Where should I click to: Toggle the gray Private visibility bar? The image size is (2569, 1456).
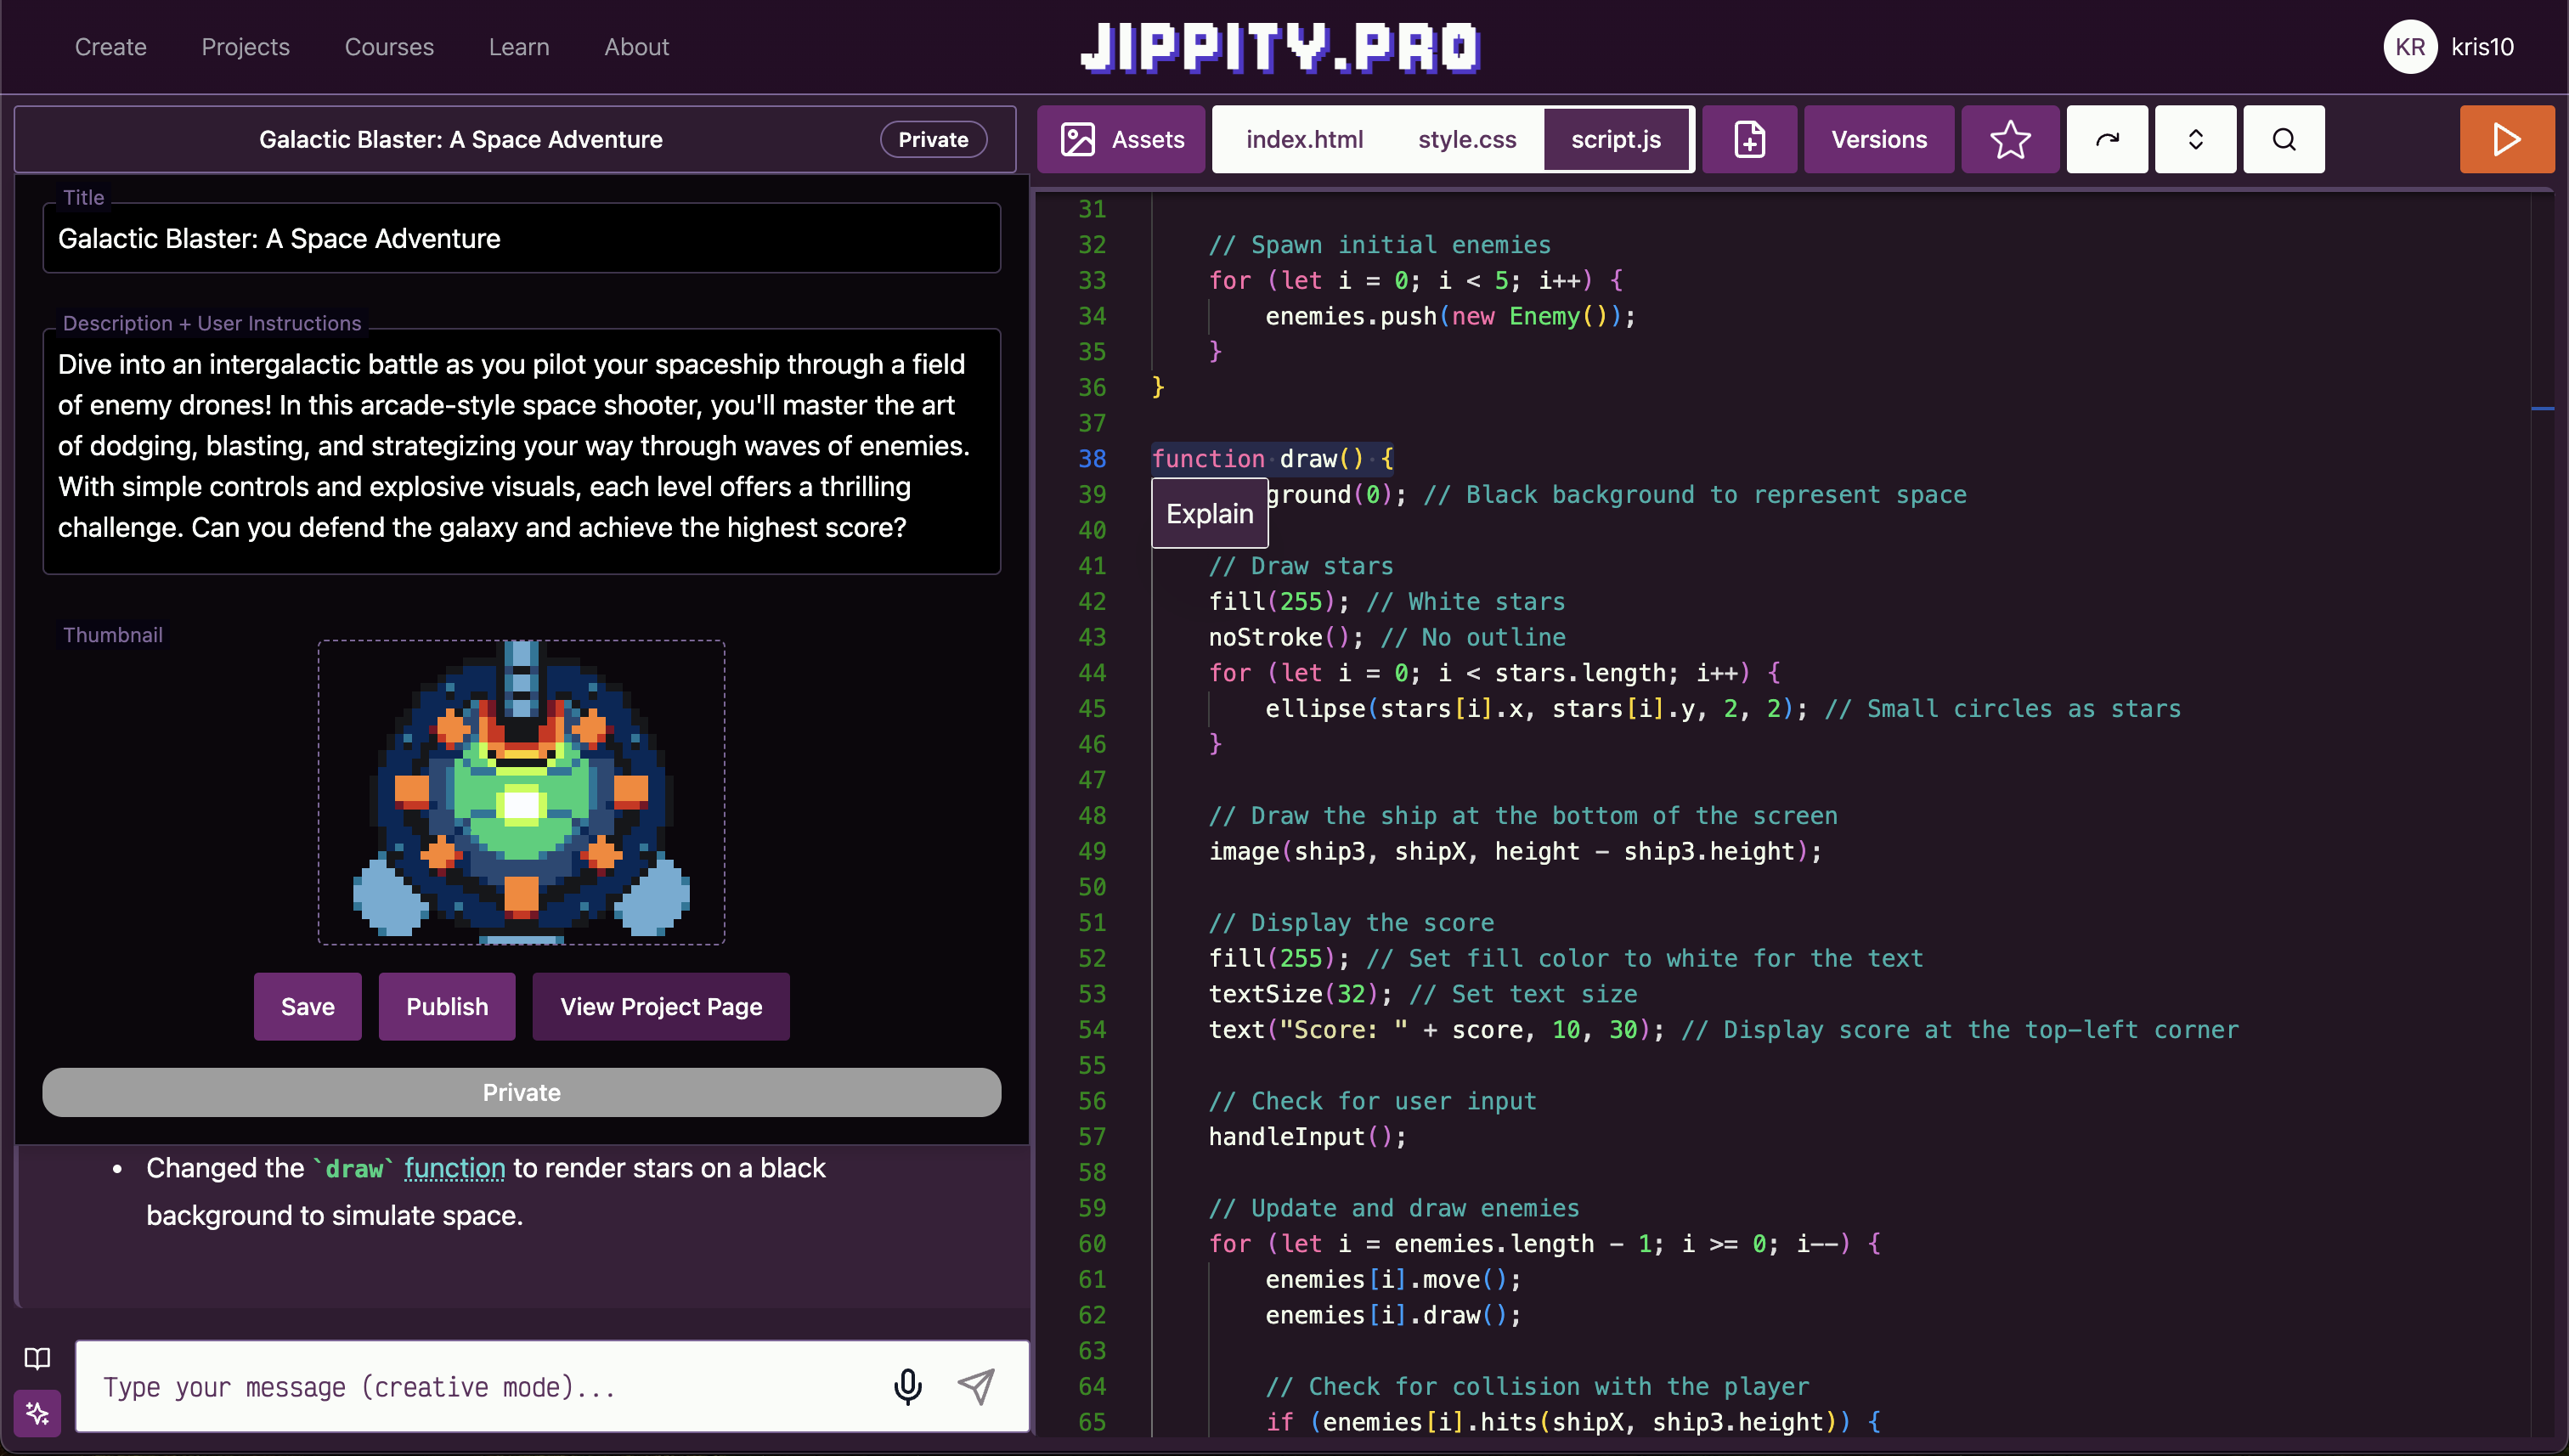521,1092
